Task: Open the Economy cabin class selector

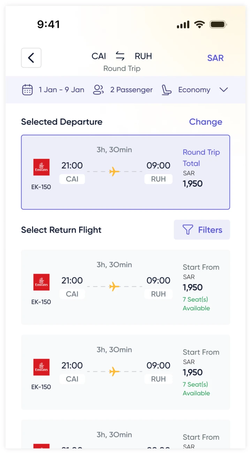Action: pos(194,90)
